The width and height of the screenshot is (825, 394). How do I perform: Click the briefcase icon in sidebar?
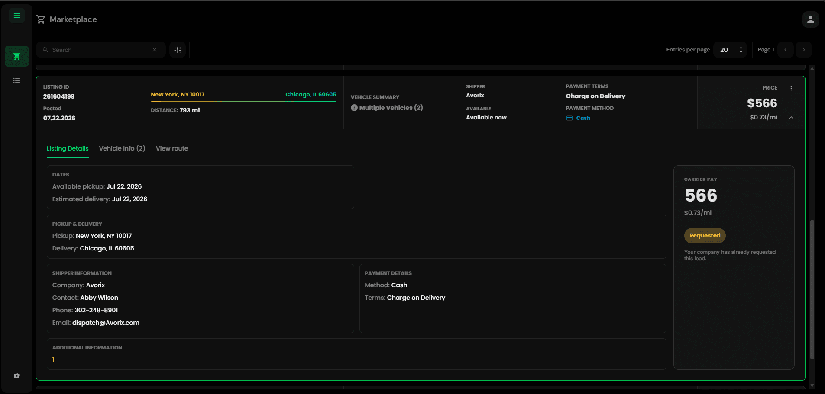click(17, 375)
